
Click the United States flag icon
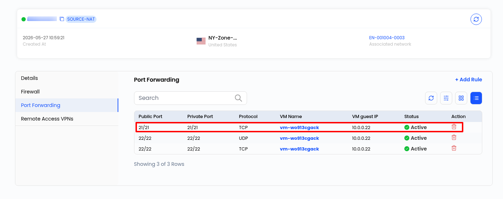click(x=201, y=41)
